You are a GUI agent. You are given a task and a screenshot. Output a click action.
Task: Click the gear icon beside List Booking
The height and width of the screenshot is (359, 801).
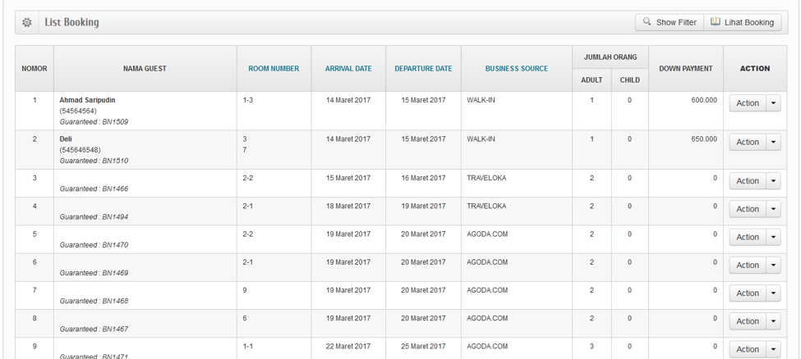coord(27,23)
